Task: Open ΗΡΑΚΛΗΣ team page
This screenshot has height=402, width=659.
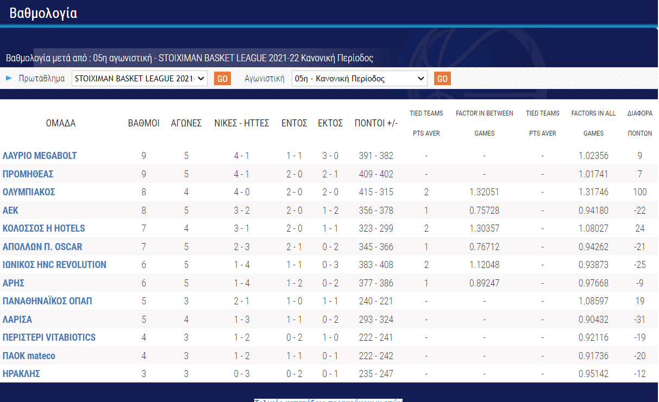Action: [x=21, y=374]
